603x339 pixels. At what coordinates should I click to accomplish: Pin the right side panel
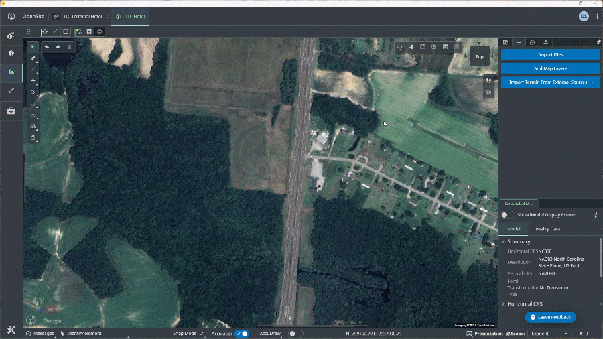[x=598, y=42]
